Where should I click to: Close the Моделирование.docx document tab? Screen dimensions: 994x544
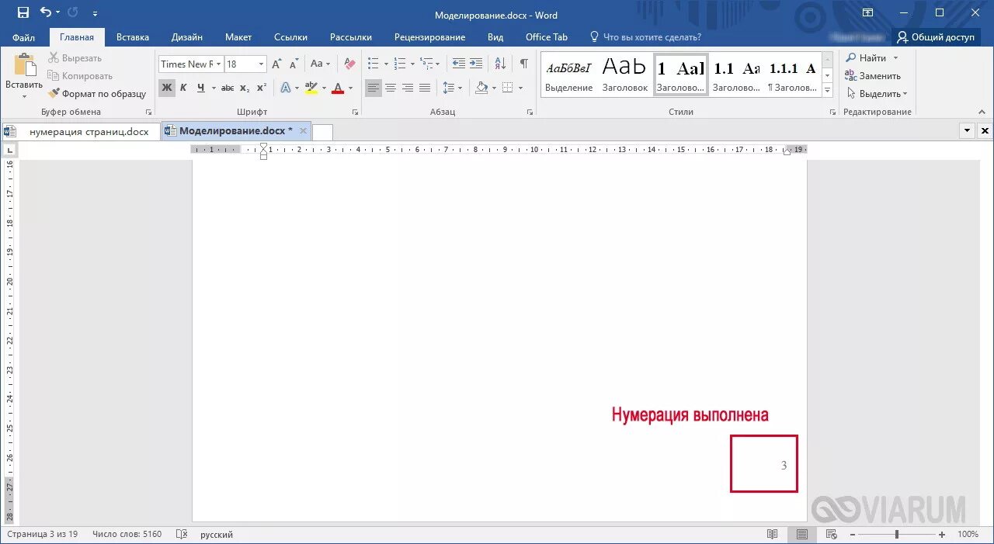tap(303, 131)
